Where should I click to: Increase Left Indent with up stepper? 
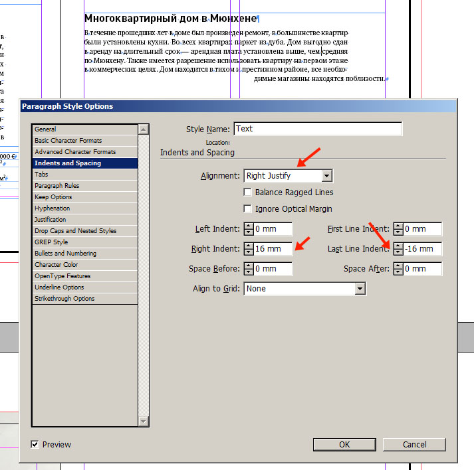(x=249, y=226)
